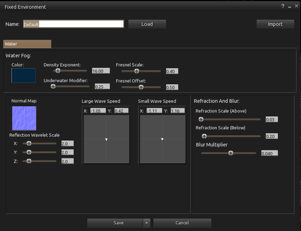
Task: Switch to the Water tab
Action: point(27,44)
